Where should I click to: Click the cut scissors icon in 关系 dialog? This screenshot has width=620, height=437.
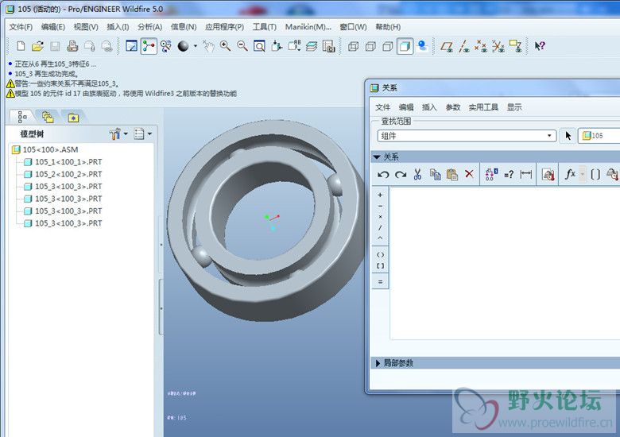point(417,174)
